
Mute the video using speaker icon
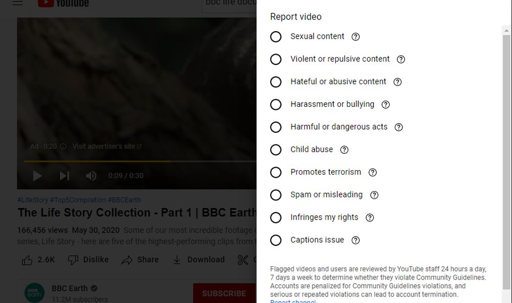[91, 176]
